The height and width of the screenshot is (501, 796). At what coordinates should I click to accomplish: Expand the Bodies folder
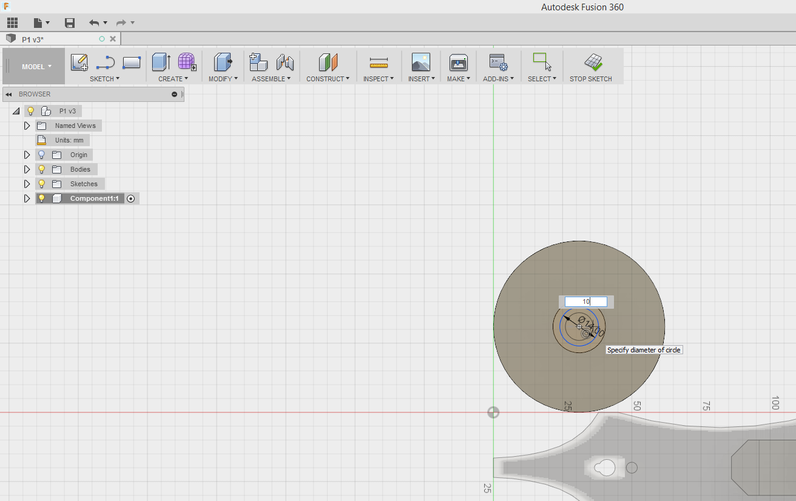(x=27, y=169)
